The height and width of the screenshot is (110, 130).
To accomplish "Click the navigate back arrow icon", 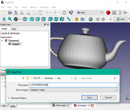I will (x=98, y=19).
